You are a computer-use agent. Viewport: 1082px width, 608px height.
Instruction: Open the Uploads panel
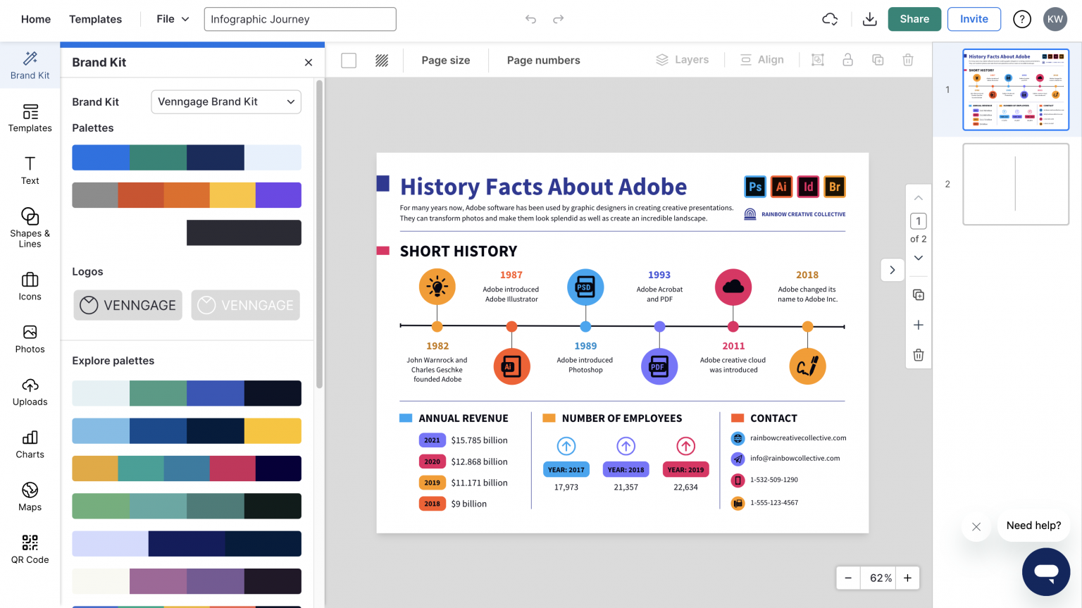click(30, 392)
